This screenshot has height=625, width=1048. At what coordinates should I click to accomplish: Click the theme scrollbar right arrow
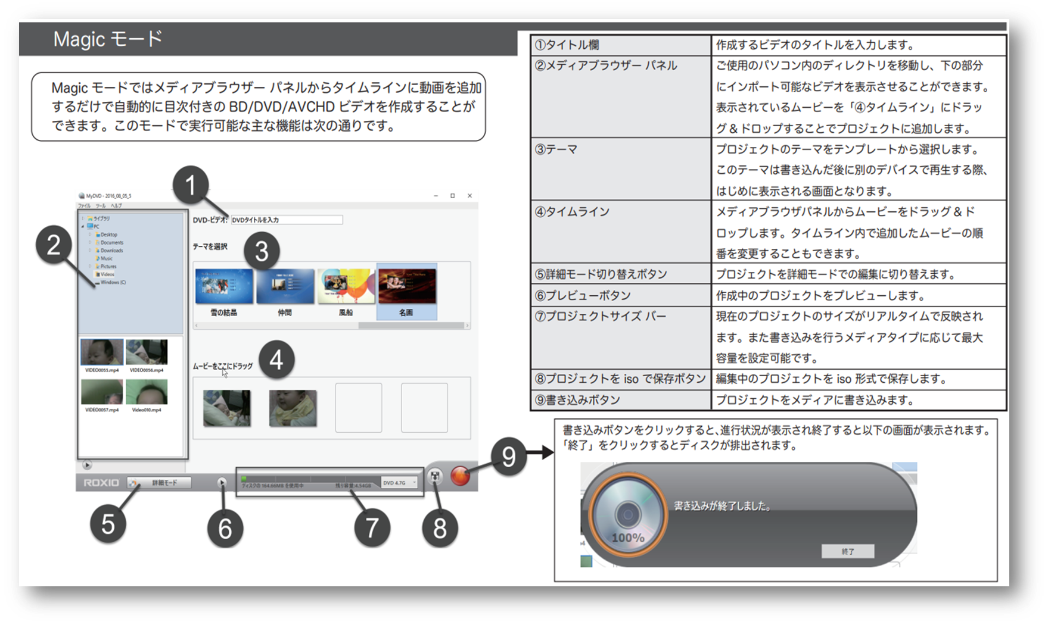pyautogui.click(x=468, y=326)
